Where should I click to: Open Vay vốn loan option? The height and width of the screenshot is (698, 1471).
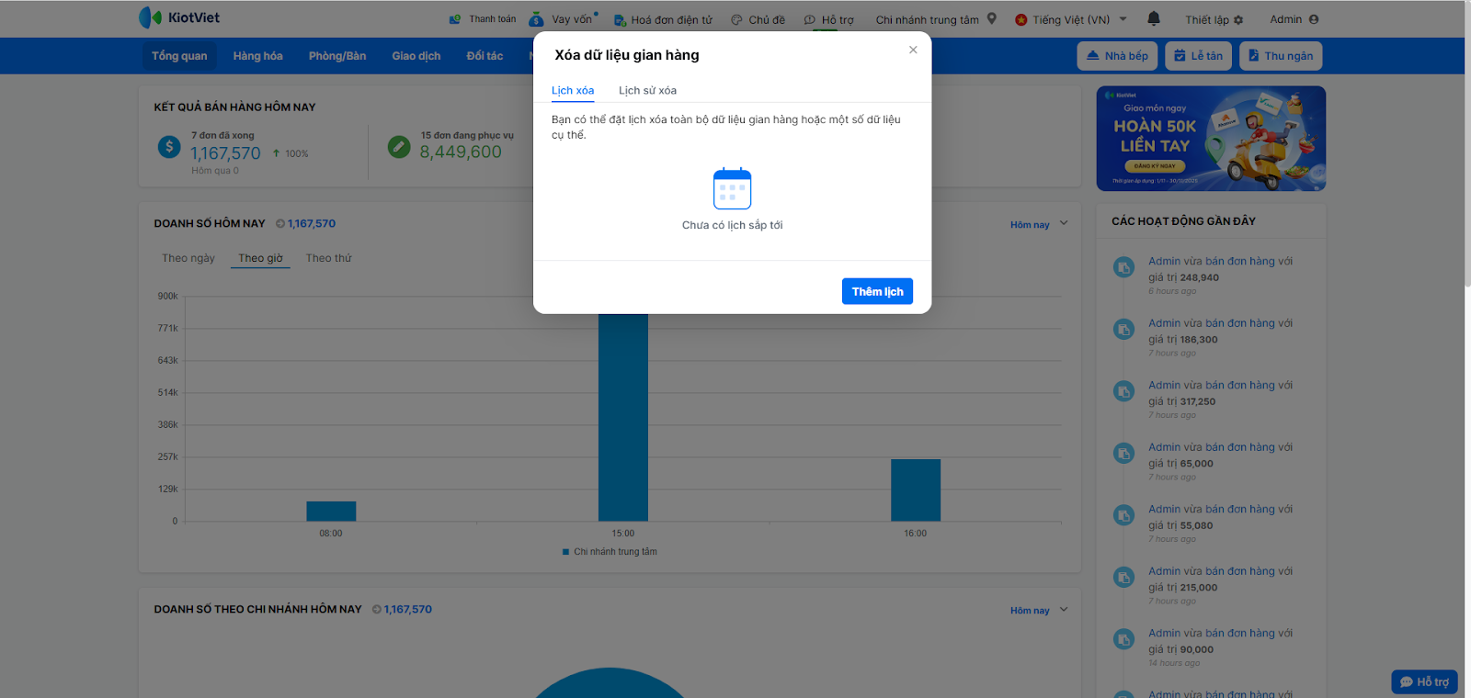click(564, 19)
